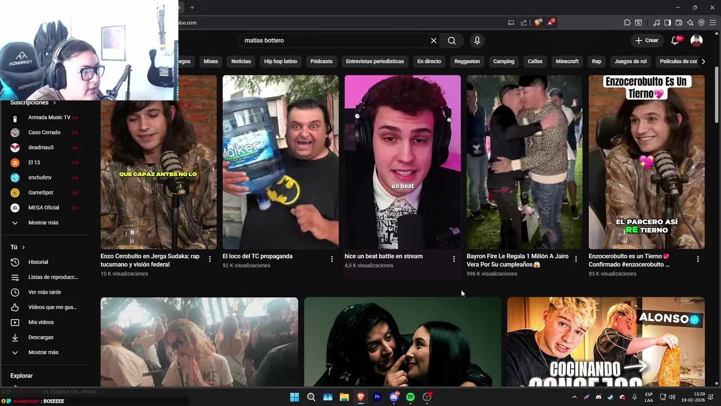Image resolution: width=721 pixels, height=406 pixels.
Task: Click the search magnifier button
Action: pyautogui.click(x=452, y=41)
